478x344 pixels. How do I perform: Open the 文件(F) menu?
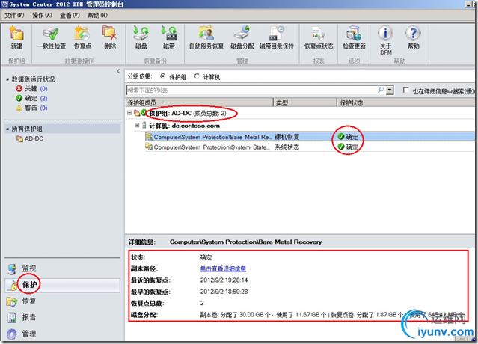tap(14, 15)
